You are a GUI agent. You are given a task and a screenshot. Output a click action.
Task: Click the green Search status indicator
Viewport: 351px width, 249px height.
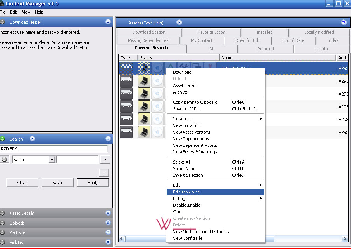[2, 139]
